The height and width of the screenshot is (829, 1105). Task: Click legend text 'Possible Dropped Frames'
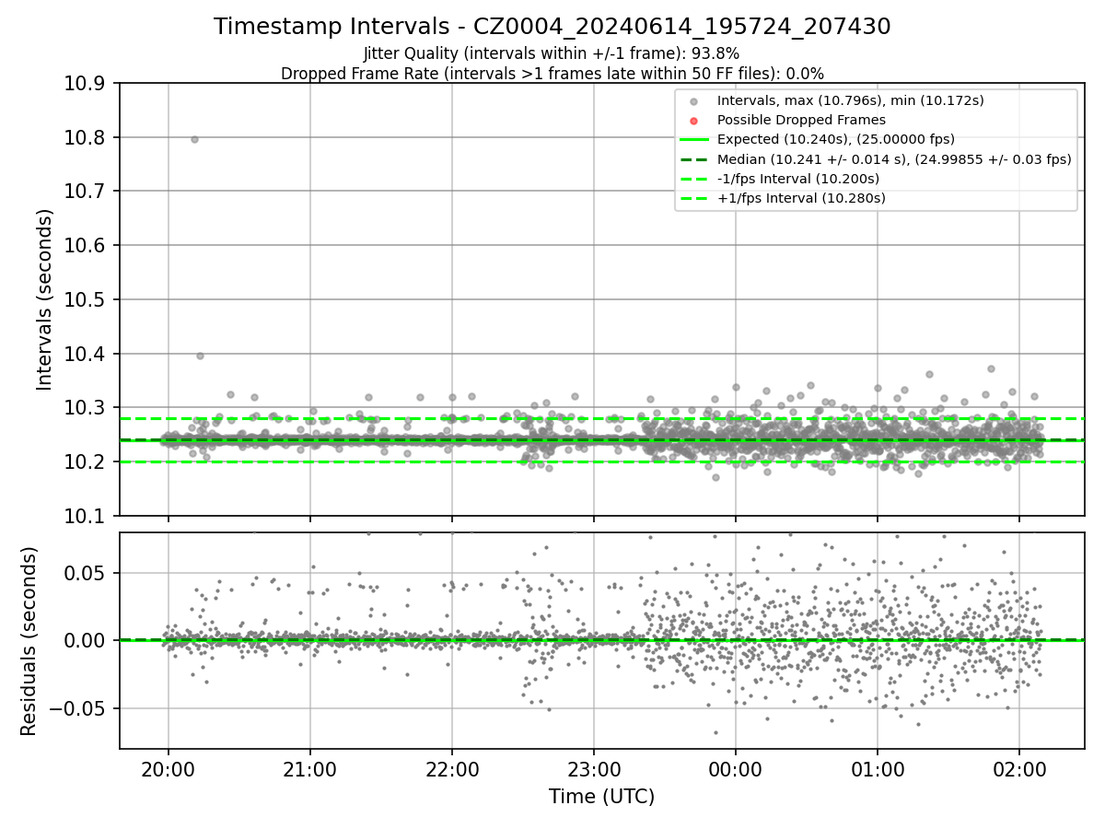801,121
